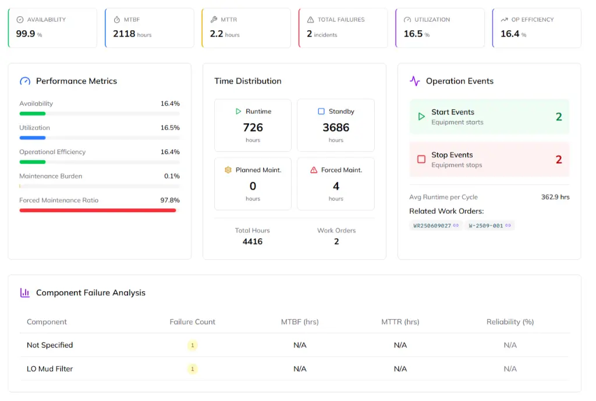The height and width of the screenshot is (401, 596).
Task: Click the Forced Maintenance Ratio 97.8% value
Action: click(x=170, y=201)
